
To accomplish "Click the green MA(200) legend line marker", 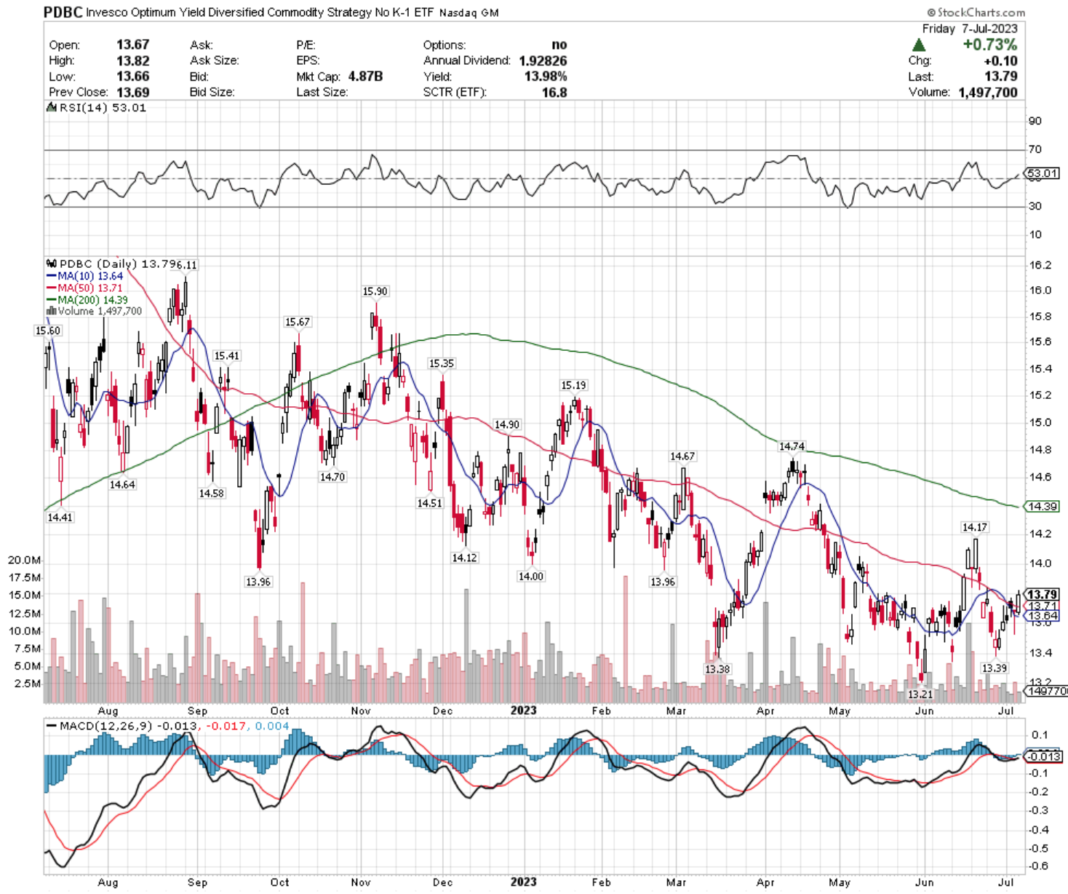I will 52,300.
